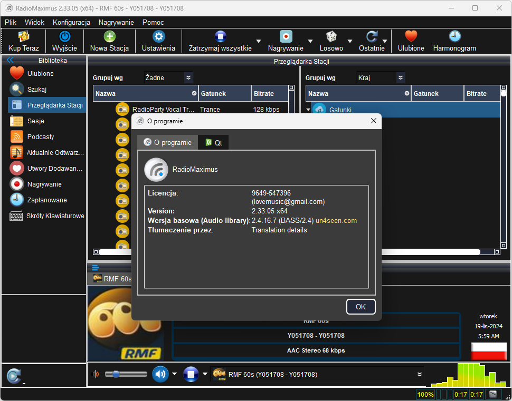This screenshot has height=401, width=512.
Task: Mute audio with the blue speaker button
Action: tap(160, 374)
